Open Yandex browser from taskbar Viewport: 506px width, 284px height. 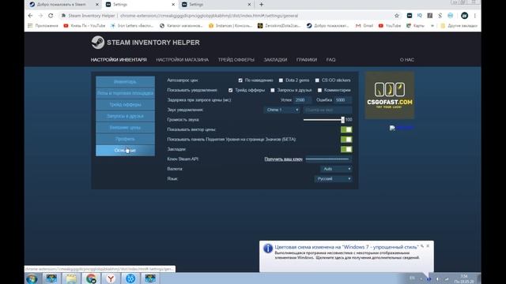pos(111,278)
